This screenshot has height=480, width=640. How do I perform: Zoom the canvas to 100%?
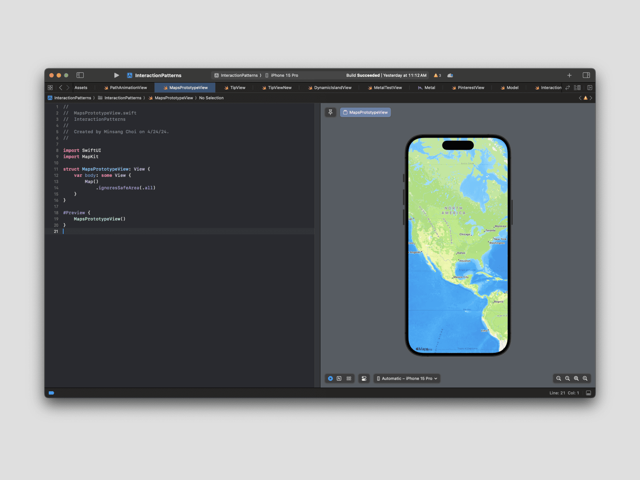pos(568,378)
